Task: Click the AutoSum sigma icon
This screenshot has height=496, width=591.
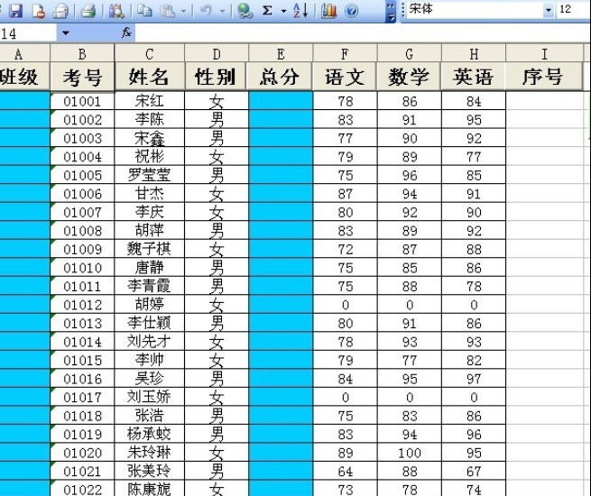Action: (x=267, y=11)
